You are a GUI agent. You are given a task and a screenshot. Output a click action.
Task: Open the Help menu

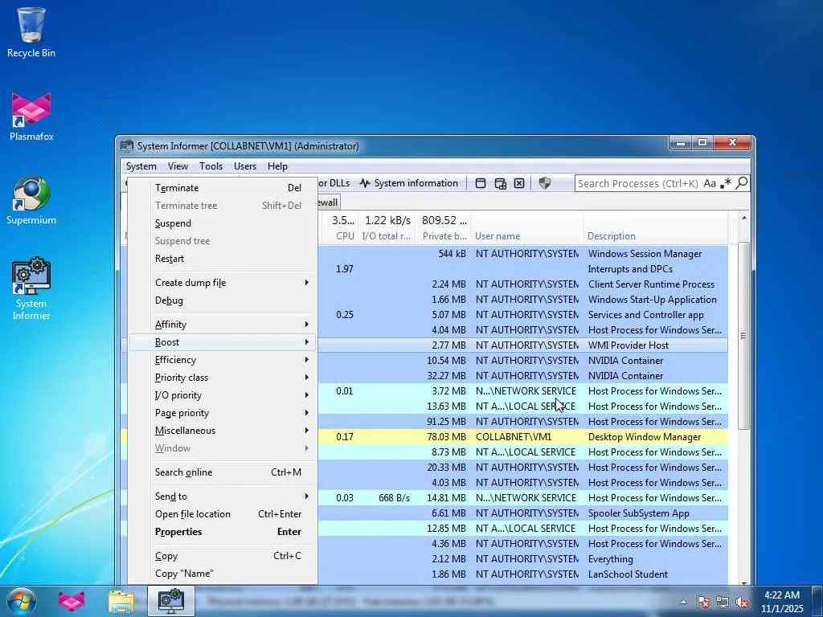click(x=277, y=166)
